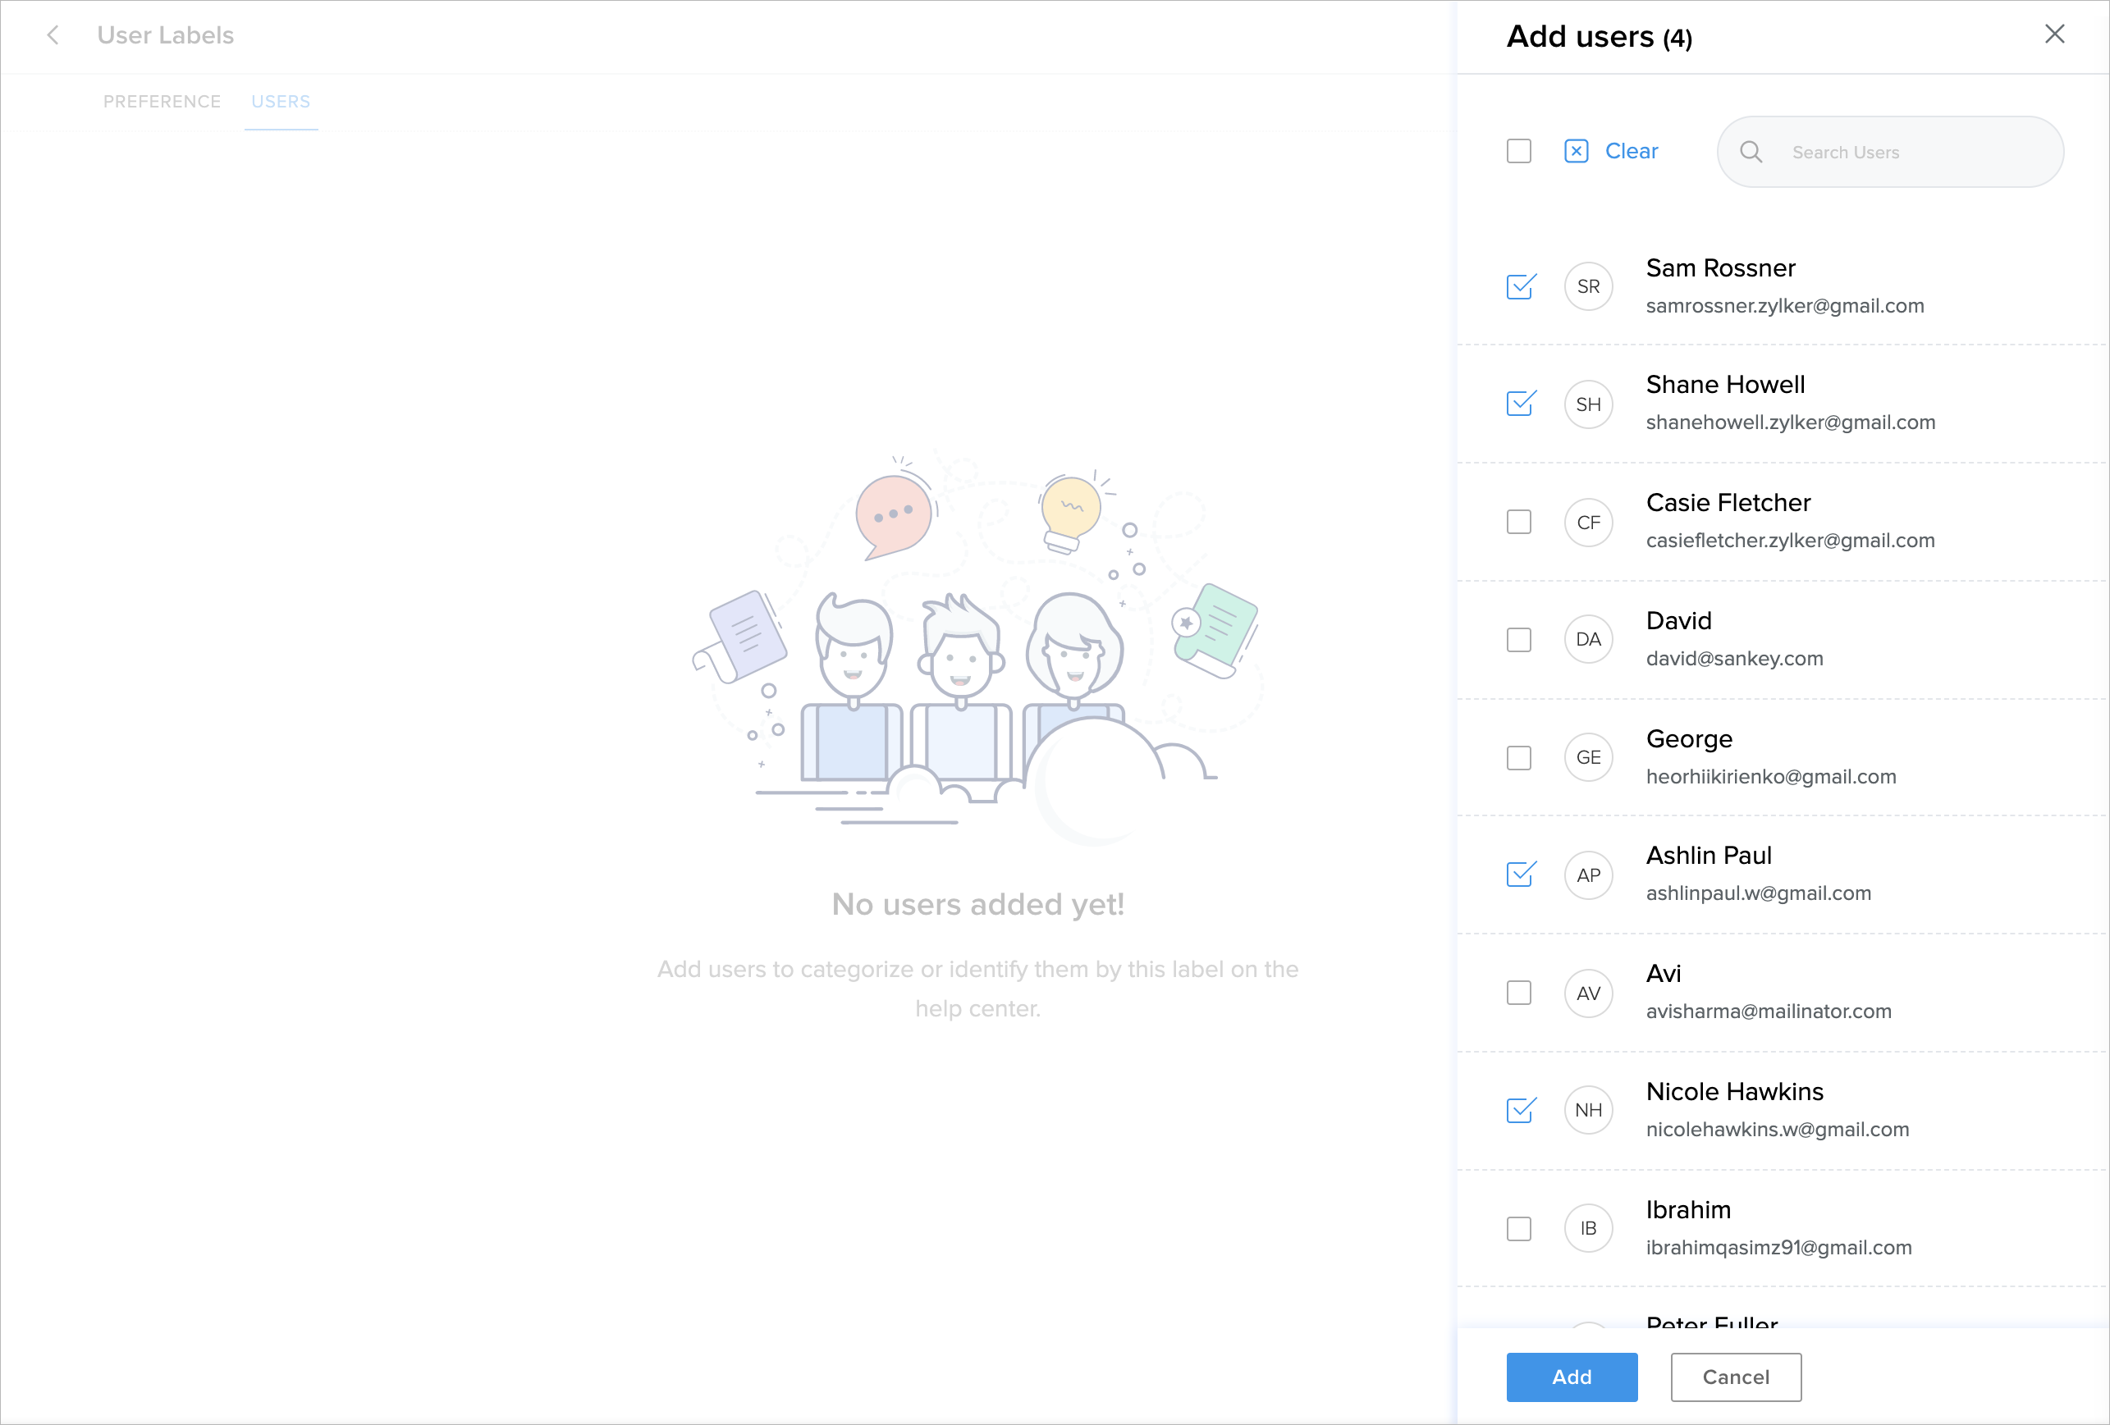This screenshot has height=1425, width=2110.
Task: Click the CF avatar for Casie Fletcher
Action: 1588,523
